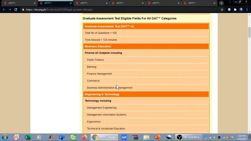Click the scrollbar down arrow

[x=249, y=132]
